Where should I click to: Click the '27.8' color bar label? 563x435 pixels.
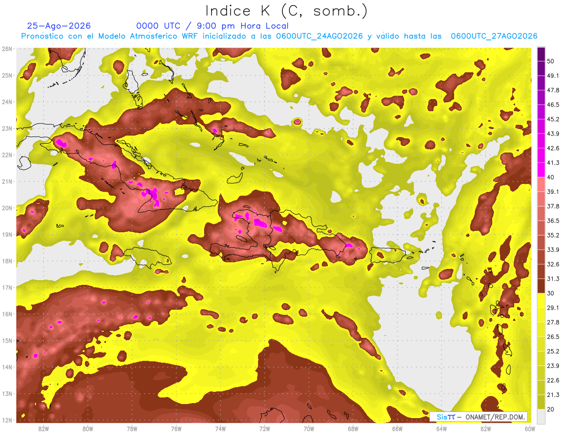pos(553,322)
